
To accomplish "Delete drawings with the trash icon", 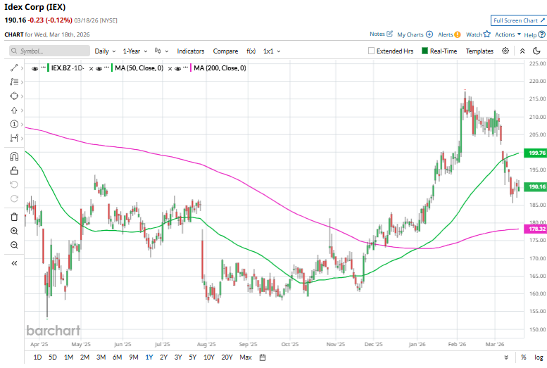I will (x=14, y=215).
